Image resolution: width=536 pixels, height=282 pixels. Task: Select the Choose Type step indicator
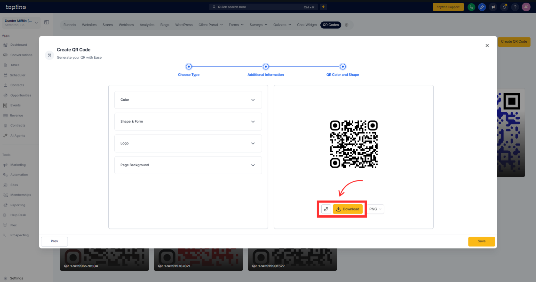point(189,67)
